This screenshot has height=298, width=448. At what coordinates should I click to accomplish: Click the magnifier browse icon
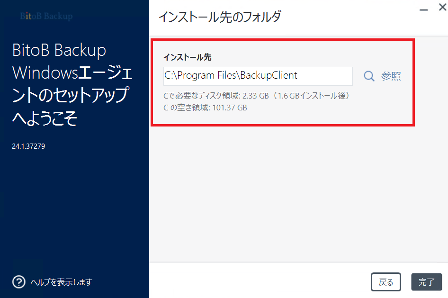pos(369,76)
